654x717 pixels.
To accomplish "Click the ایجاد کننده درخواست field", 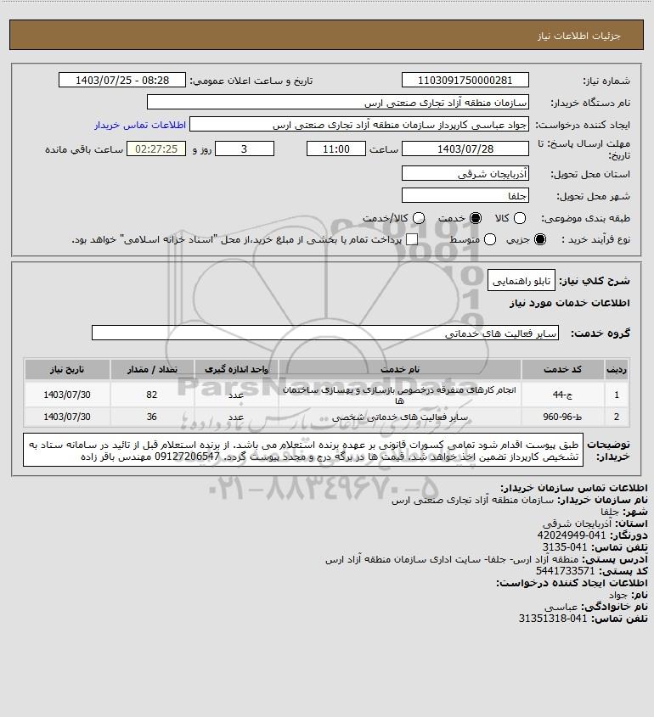I will [x=359, y=125].
